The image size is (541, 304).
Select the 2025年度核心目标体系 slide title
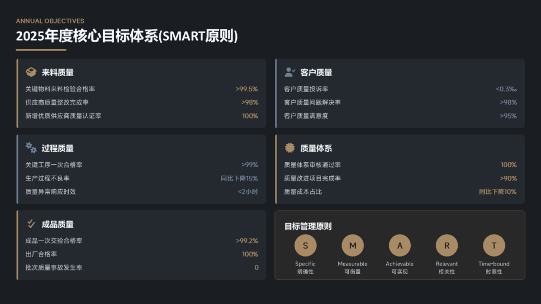127,37
